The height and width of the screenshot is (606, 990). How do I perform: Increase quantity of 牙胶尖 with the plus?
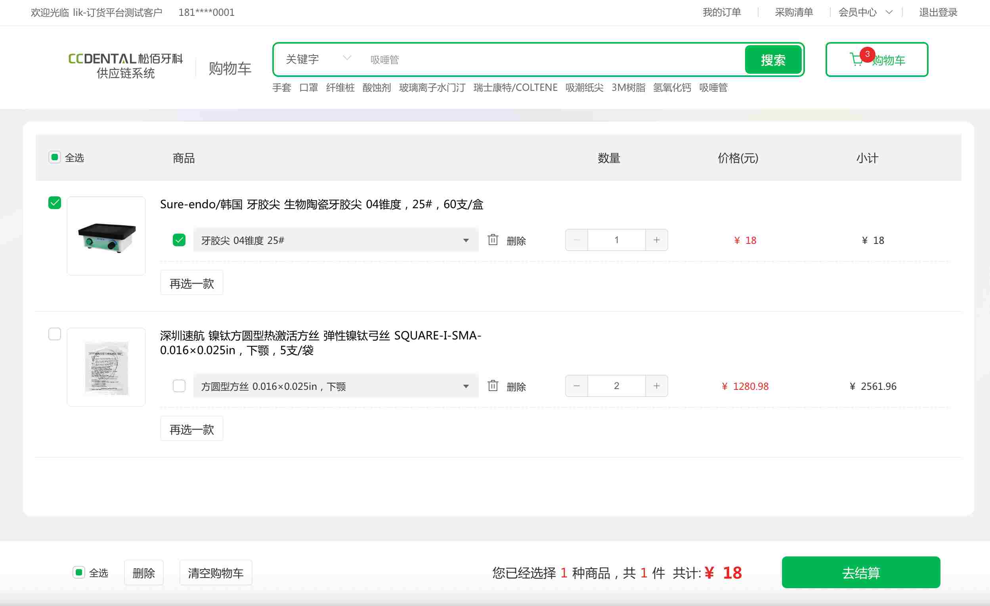(x=656, y=240)
